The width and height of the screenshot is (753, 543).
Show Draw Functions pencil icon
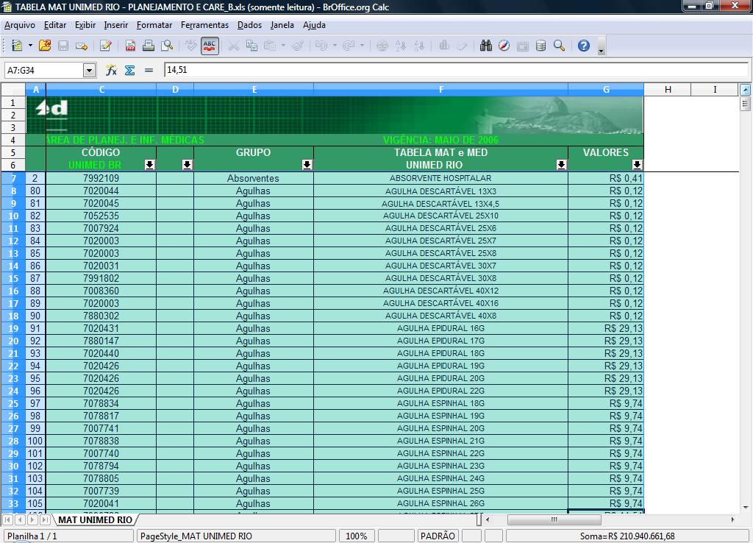[463, 46]
